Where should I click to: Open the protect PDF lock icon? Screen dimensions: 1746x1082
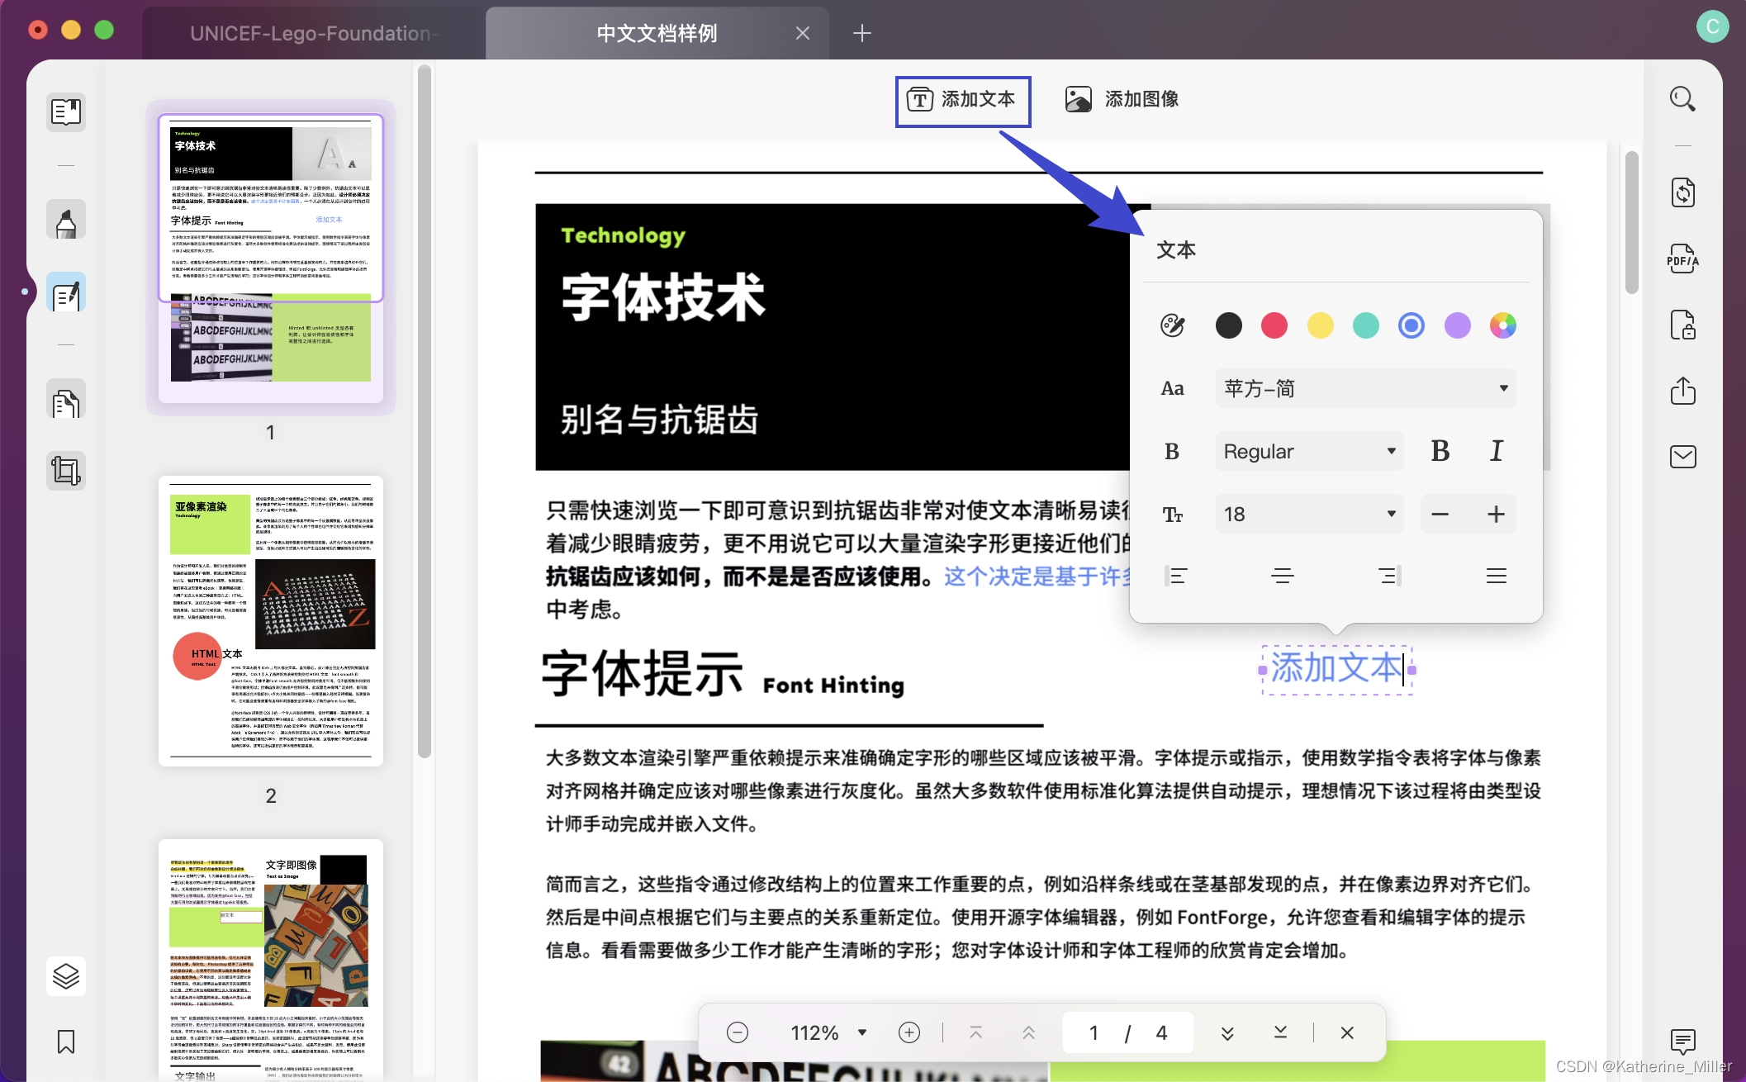[x=1682, y=325]
